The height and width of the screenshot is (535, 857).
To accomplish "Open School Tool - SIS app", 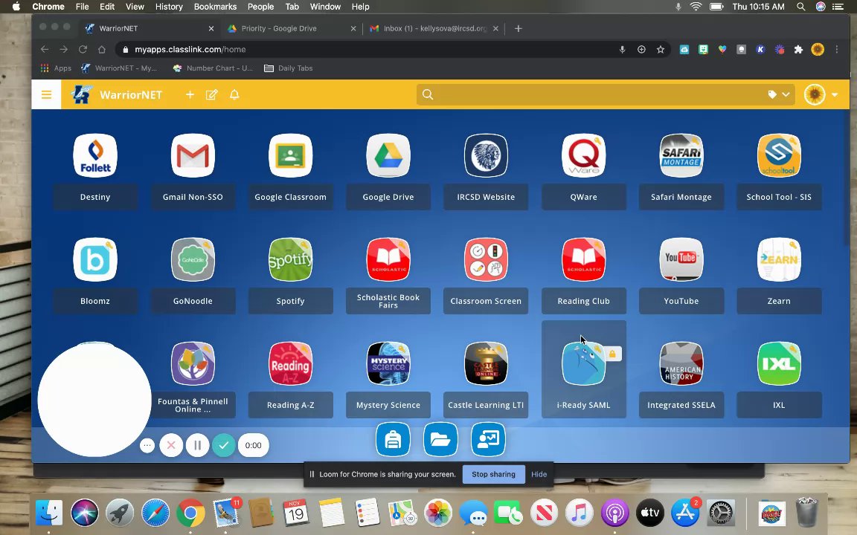I will [x=779, y=155].
